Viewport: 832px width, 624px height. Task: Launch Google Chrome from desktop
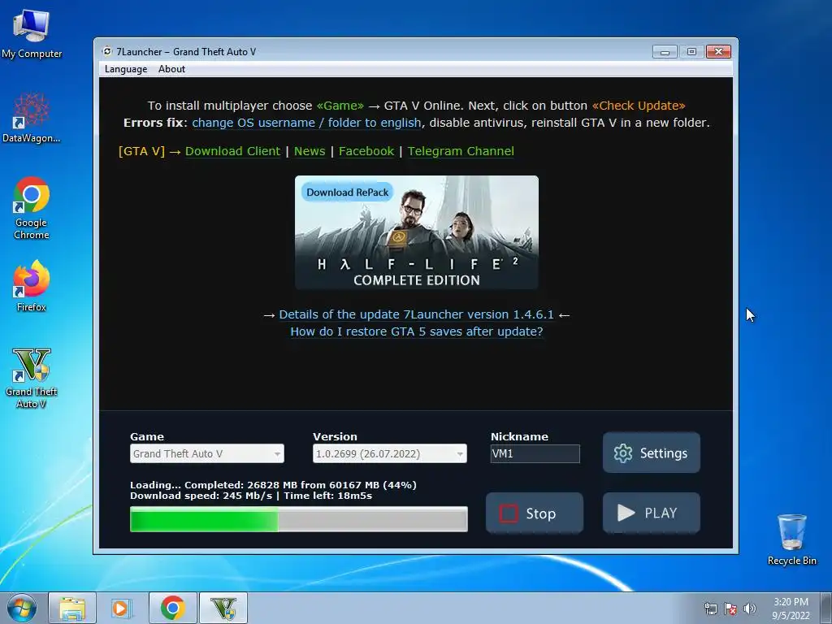point(32,207)
